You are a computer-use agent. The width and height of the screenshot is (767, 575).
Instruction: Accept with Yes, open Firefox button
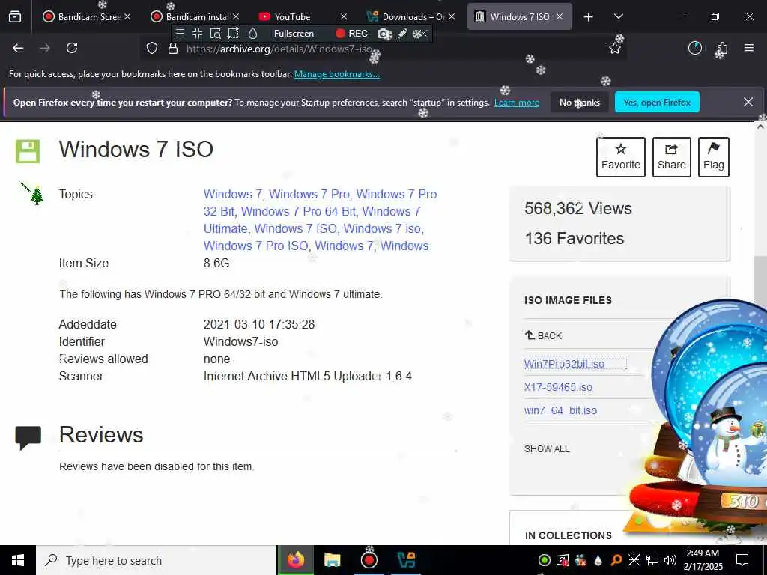[657, 102]
